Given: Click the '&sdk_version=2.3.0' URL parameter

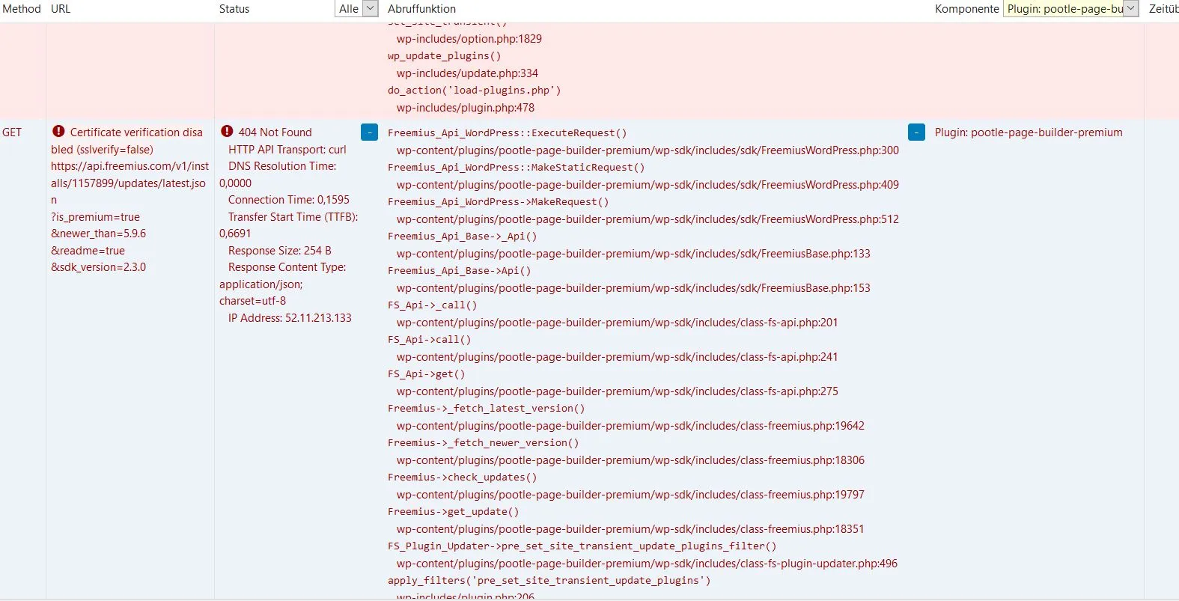Looking at the screenshot, I should pyautogui.click(x=99, y=267).
